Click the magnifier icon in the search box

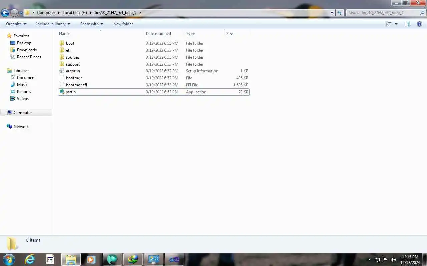click(422, 13)
